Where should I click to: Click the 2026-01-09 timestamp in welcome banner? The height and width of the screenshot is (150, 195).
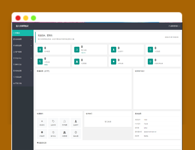tap(172, 37)
